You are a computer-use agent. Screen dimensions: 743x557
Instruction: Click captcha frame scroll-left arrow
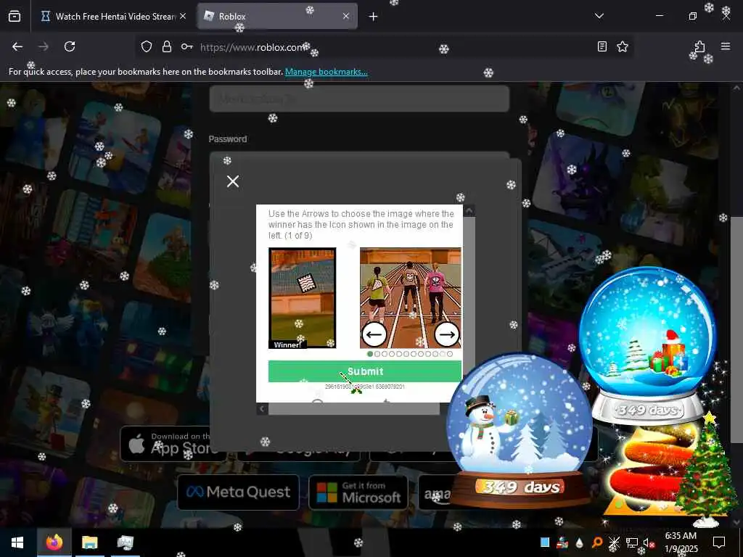[x=262, y=409]
